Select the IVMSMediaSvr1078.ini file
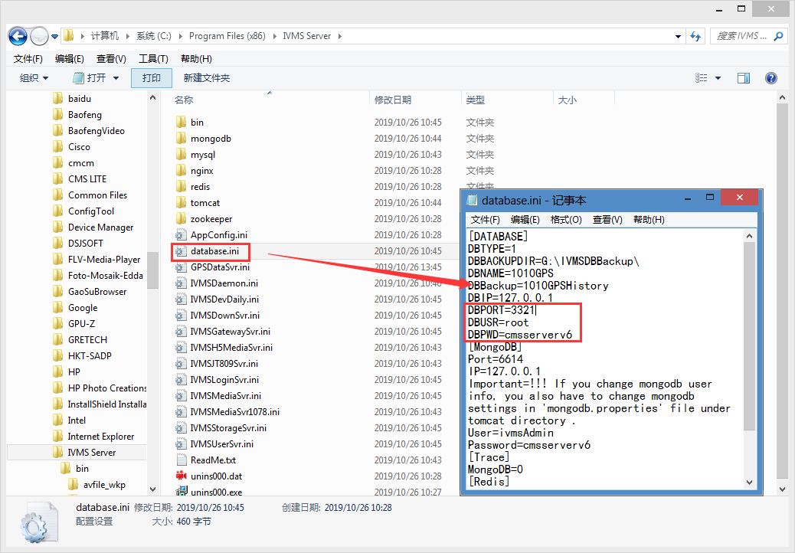The height and width of the screenshot is (553, 795). pos(235,412)
